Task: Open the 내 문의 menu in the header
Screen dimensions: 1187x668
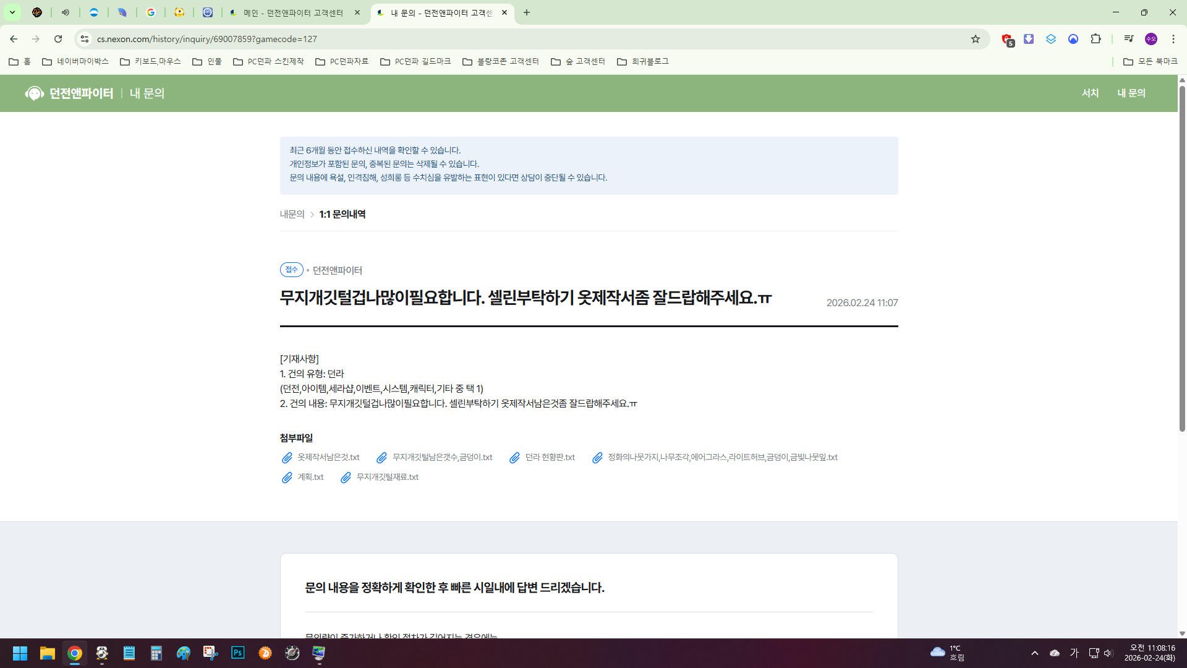Action: point(1131,93)
